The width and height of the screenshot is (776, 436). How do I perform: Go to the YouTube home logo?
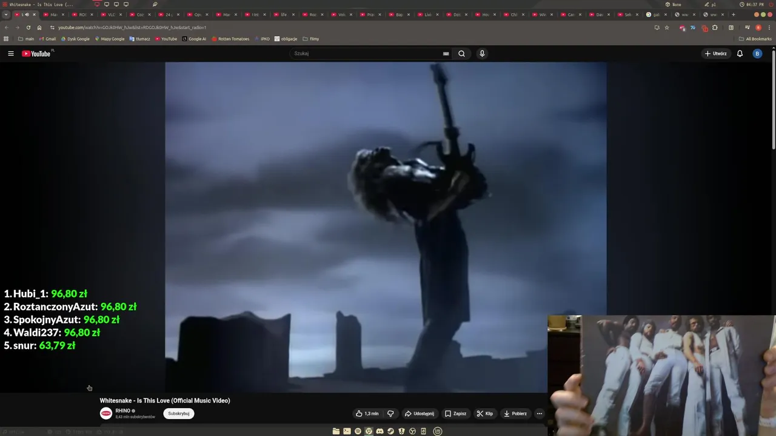(x=36, y=53)
